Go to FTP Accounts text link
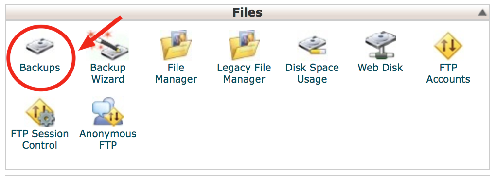The image size is (496, 176). pyautogui.click(x=448, y=73)
